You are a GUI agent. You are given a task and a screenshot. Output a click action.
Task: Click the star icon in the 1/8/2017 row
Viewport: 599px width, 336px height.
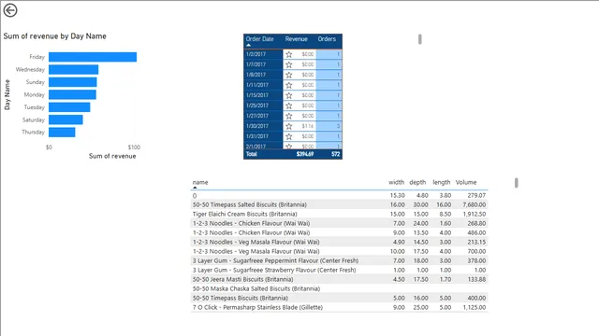tap(289, 75)
